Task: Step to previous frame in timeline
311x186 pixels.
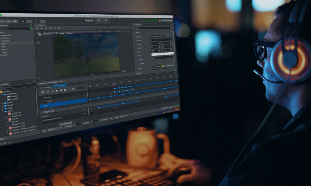Action: (x=53, y=91)
